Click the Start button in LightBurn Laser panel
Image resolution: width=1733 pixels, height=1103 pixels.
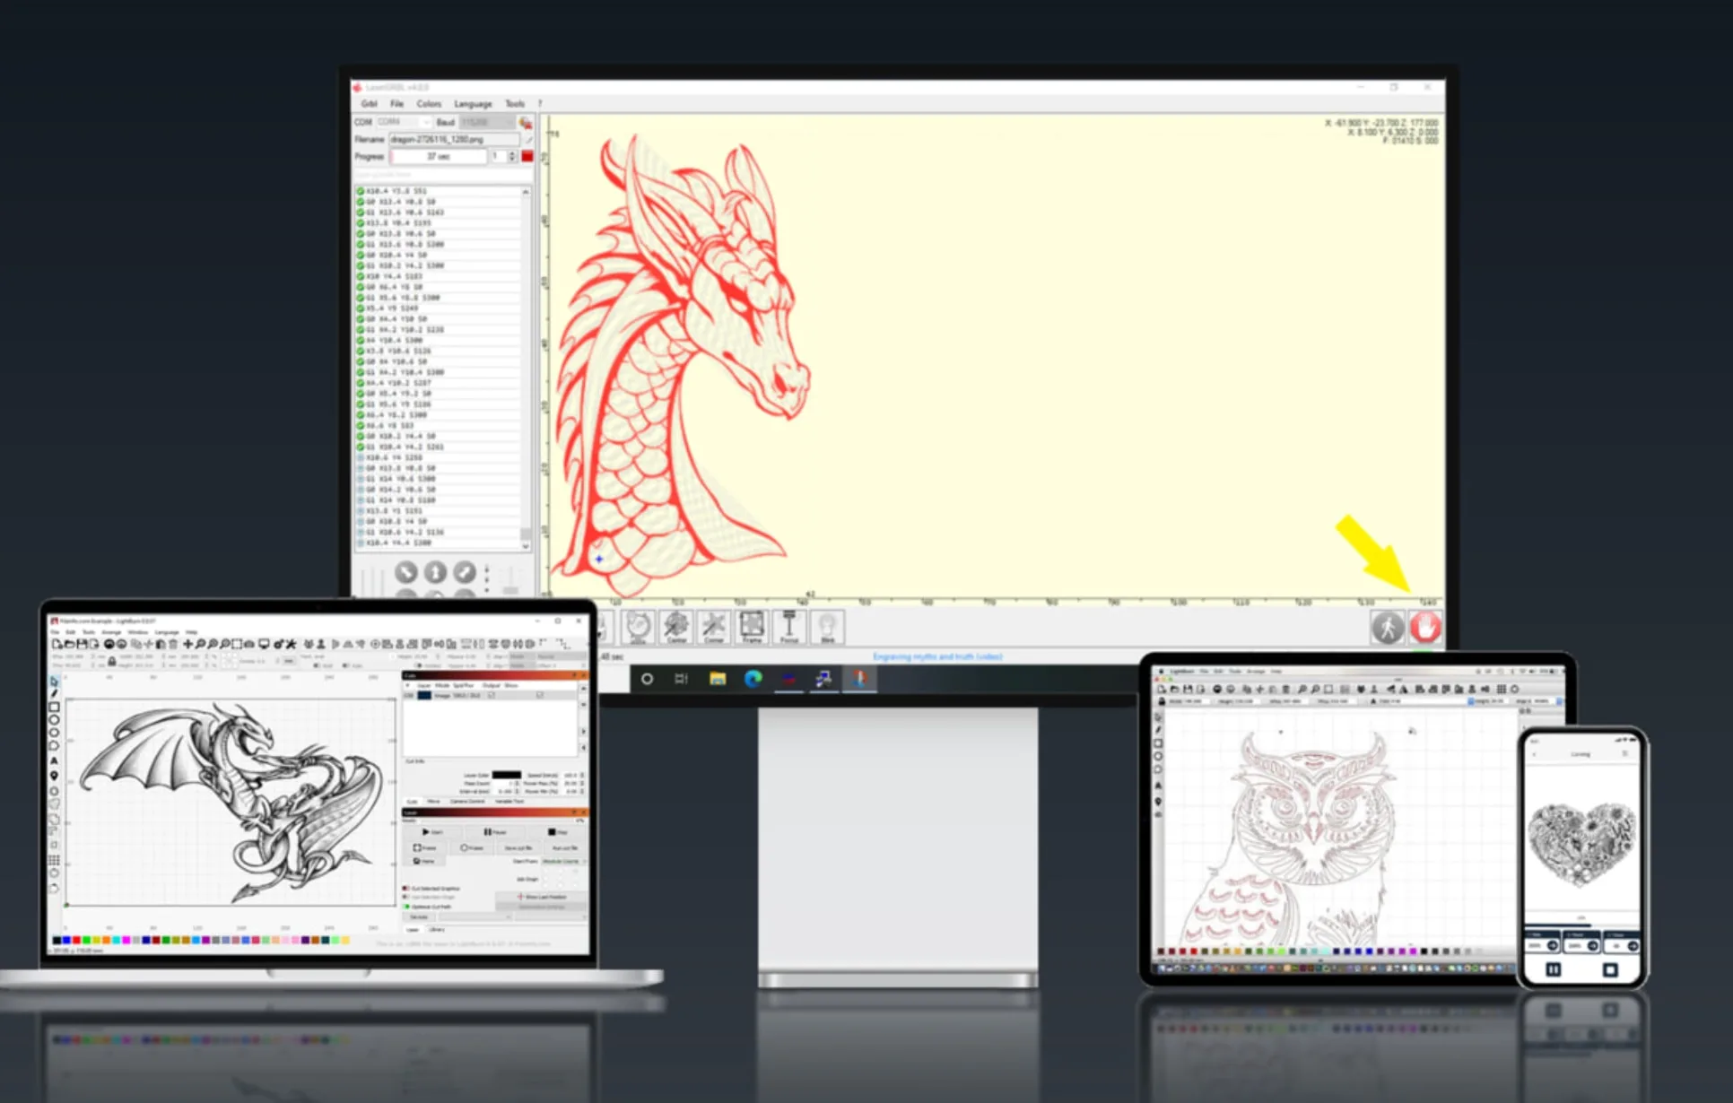pos(431,832)
